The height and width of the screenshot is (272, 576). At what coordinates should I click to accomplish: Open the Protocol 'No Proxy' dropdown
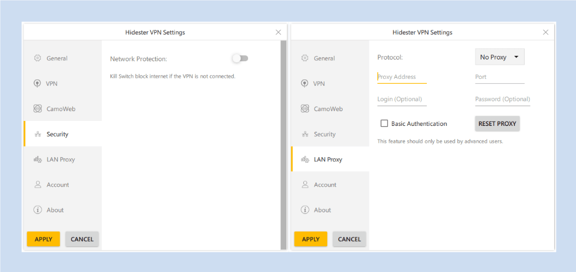499,57
